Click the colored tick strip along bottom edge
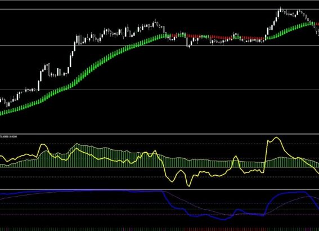Viewport: 319px width, 231px height. click(x=160, y=229)
